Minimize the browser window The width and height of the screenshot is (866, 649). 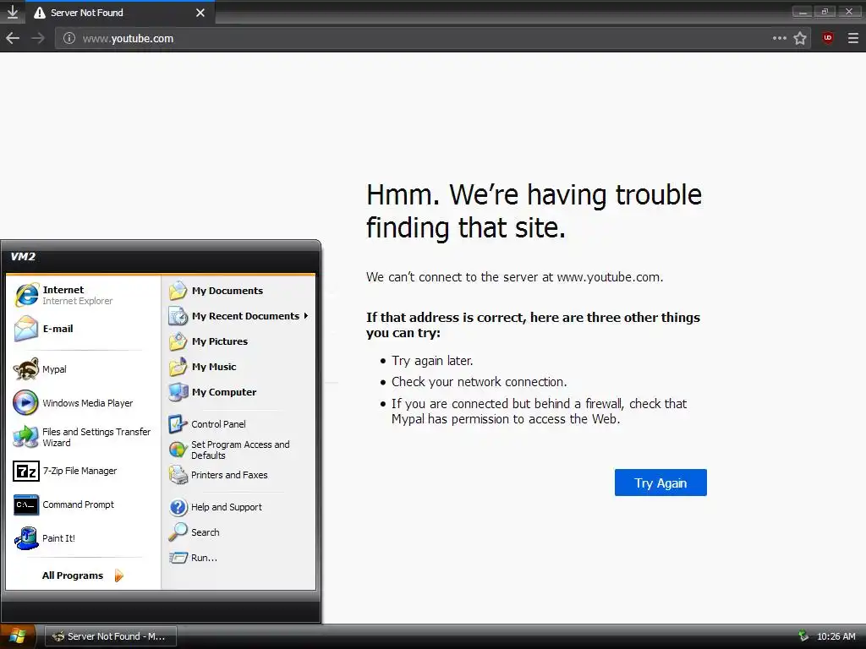pyautogui.click(x=803, y=12)
